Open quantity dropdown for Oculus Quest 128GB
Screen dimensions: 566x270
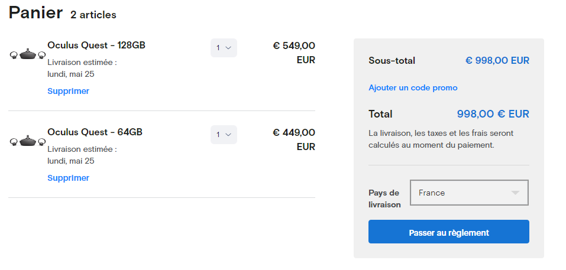[224, 48]
